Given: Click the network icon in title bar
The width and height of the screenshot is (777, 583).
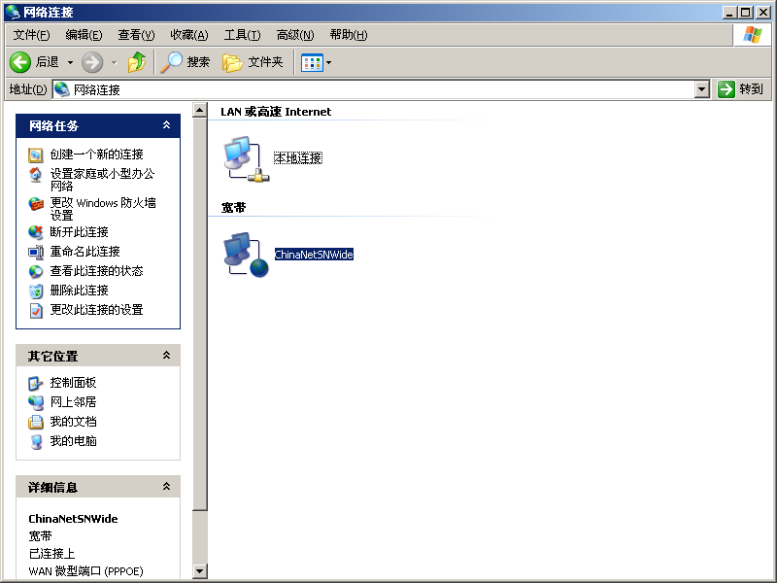Looking at the screenshot, I should (x=13, y=12).
